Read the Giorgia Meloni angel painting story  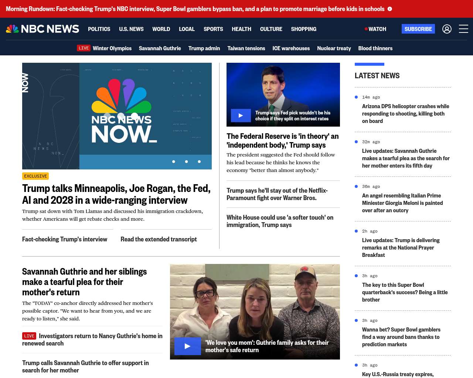(402, 203)
